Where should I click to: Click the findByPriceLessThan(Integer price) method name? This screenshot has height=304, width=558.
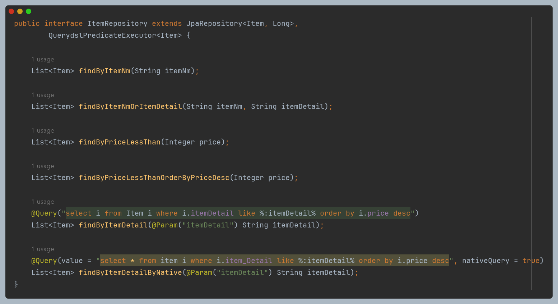pos(120,142)
